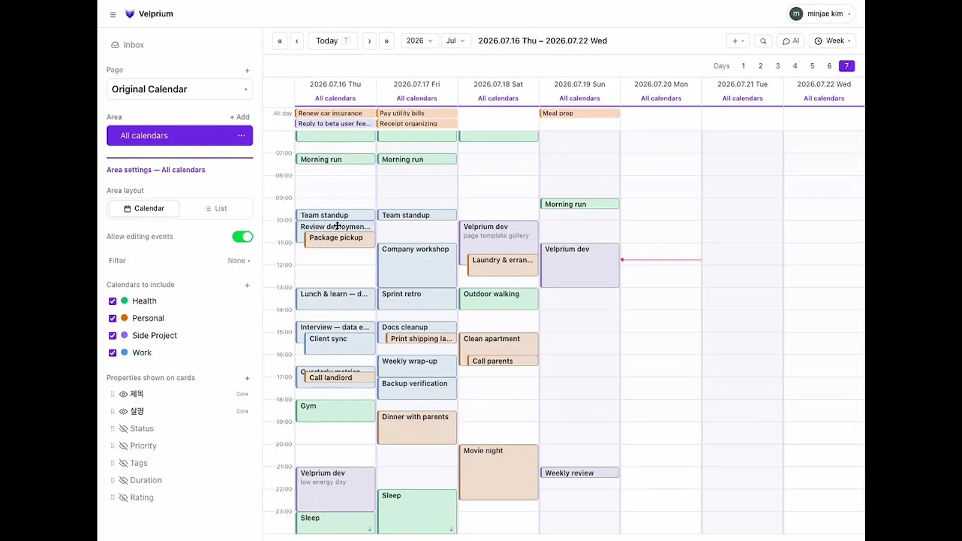
Task: Open the search magnifier
Action: [x=763, y=41]
